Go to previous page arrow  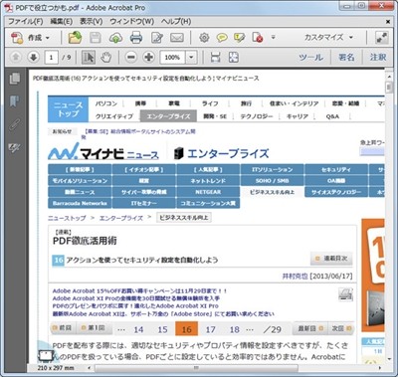click(15, 57)
